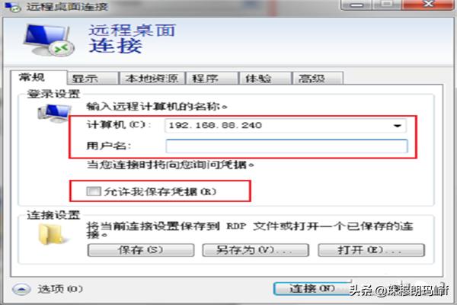Image resolution: width=457 pixels, height=305 pixels.
Task: Go to the 高级 tab
Action: tap(318, 79)
